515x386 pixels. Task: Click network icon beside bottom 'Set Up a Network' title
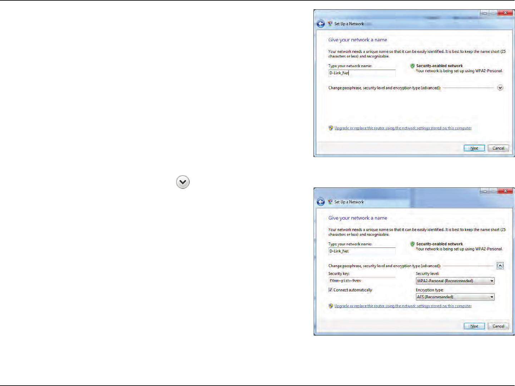(x=330, y=202)
